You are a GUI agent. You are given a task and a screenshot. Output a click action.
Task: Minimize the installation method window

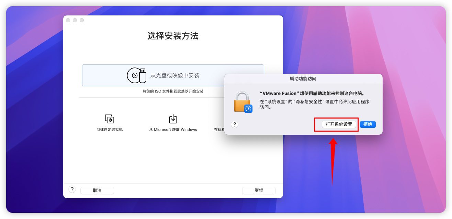75,20
